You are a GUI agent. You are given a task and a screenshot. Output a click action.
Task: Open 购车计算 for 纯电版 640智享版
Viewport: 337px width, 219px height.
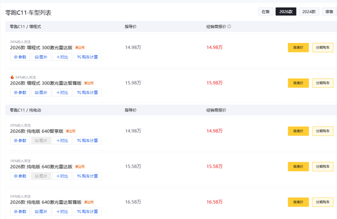coord(87,141)
